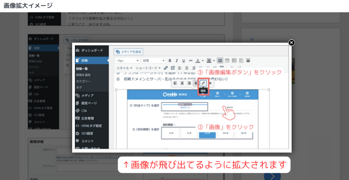Open the 段落 paragraph format dropdown
Screen dimensions: 349x180
tap(153, 60)
